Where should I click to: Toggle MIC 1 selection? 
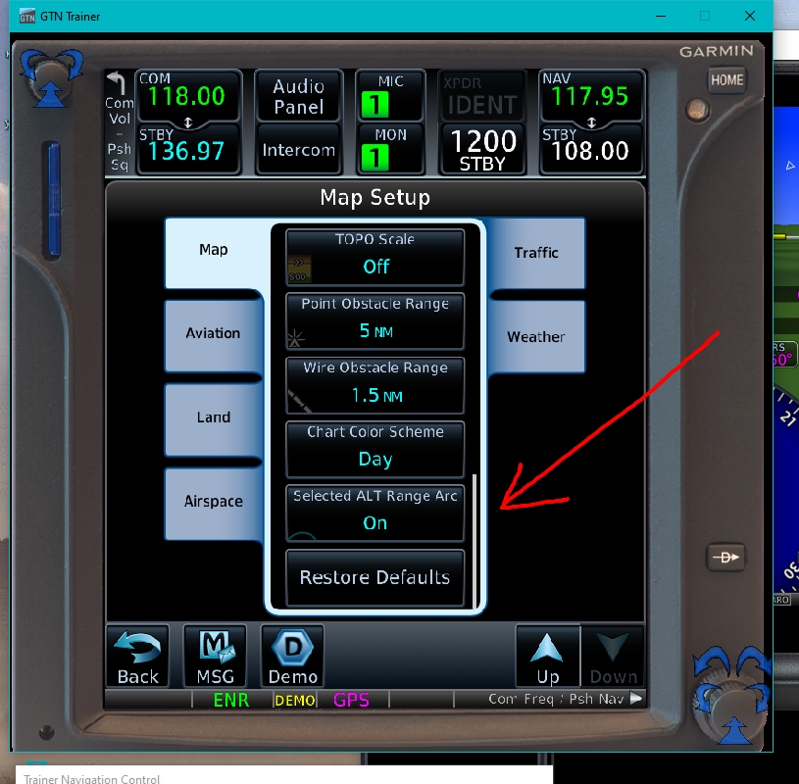[390, 96]
